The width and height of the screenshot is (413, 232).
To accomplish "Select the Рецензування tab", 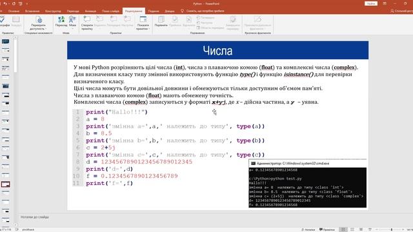I will [x=134, y=11].
